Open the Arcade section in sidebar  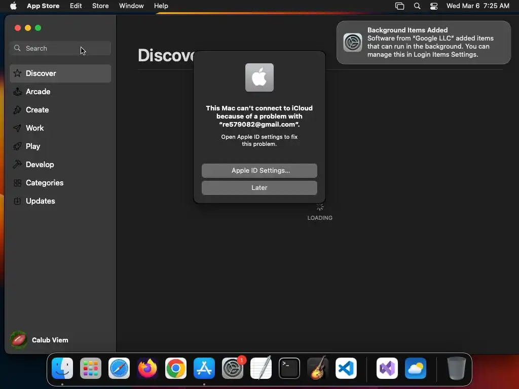(60, 92)
